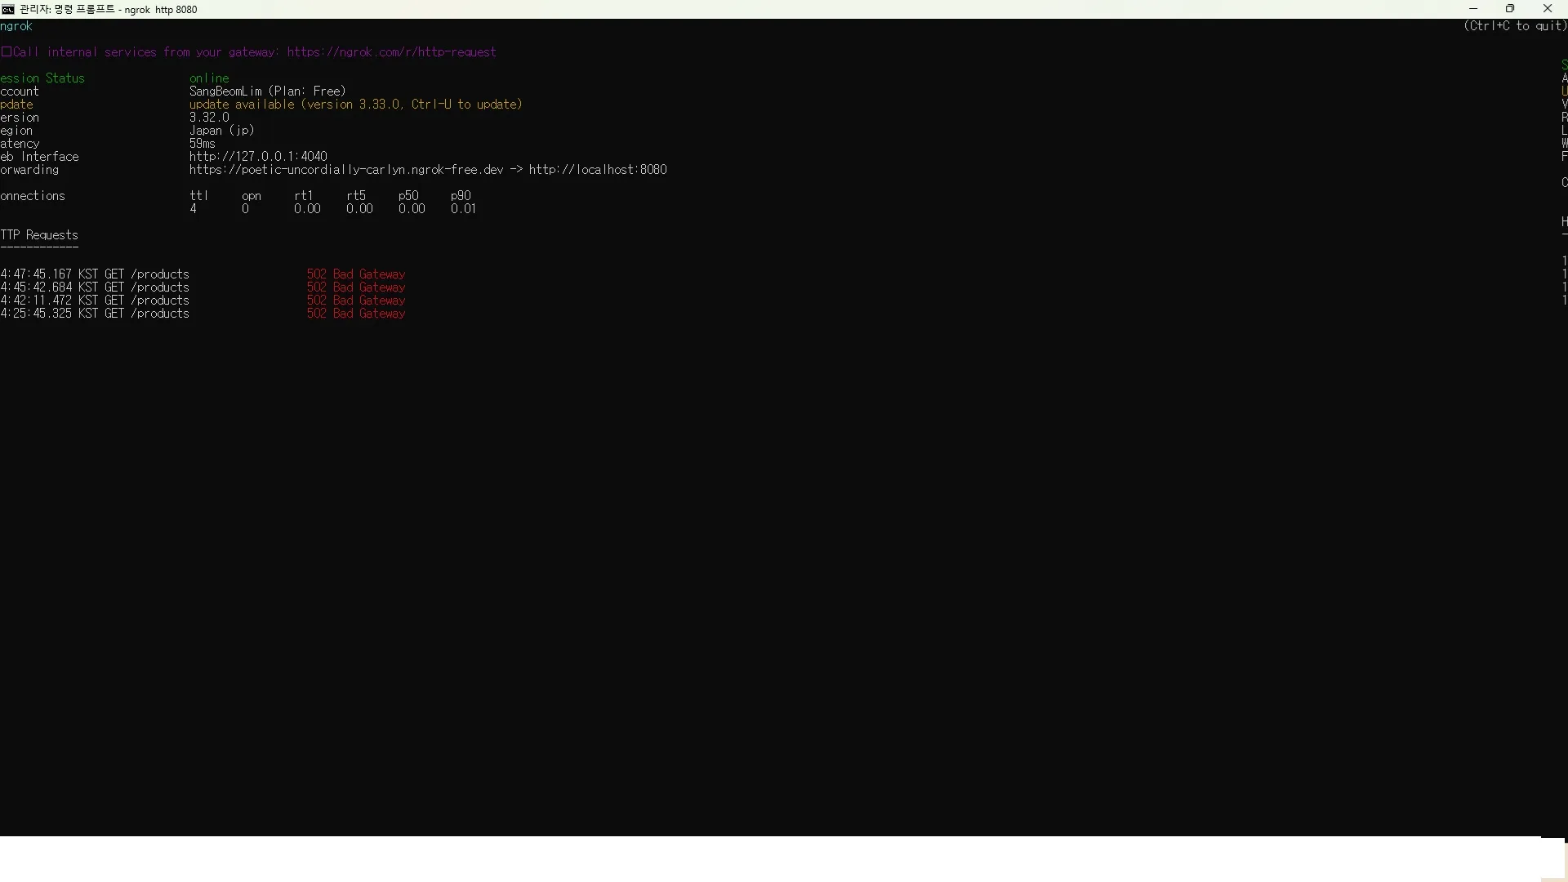This screenshot has width=1568, height=882.
Task: Click the '(Ctrl+C to quit)' hint text
Action: tap(1515, 26)
